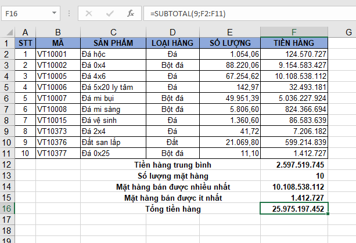356x243 pixels.
Task: Click inside the Name Box showing F16
Action: 23,13
